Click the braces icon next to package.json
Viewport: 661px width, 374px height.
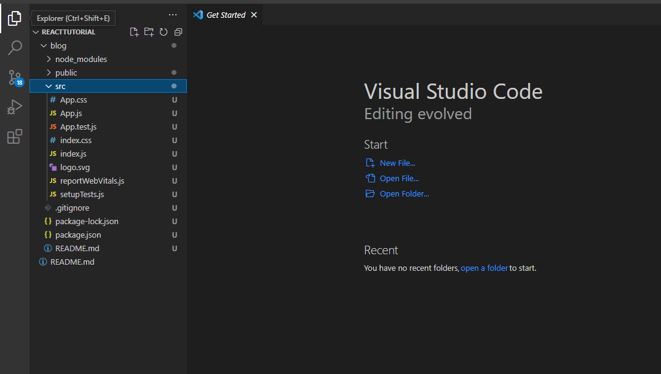click(x=48, y=235)
